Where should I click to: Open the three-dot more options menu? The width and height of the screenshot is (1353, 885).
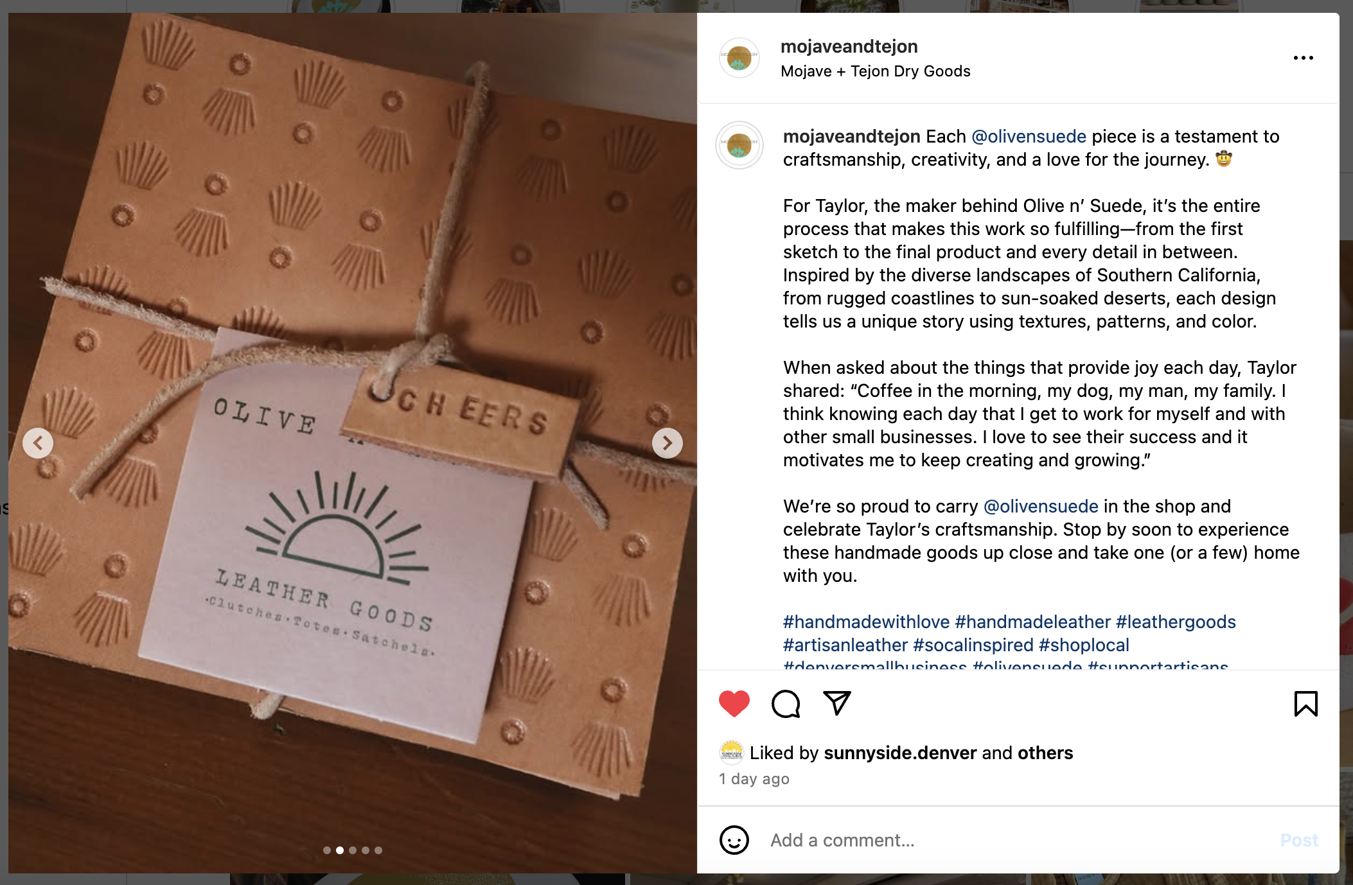(1304, 58)
